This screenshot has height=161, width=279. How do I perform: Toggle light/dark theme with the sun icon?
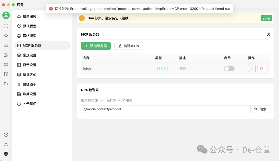[x=6, y=144]
